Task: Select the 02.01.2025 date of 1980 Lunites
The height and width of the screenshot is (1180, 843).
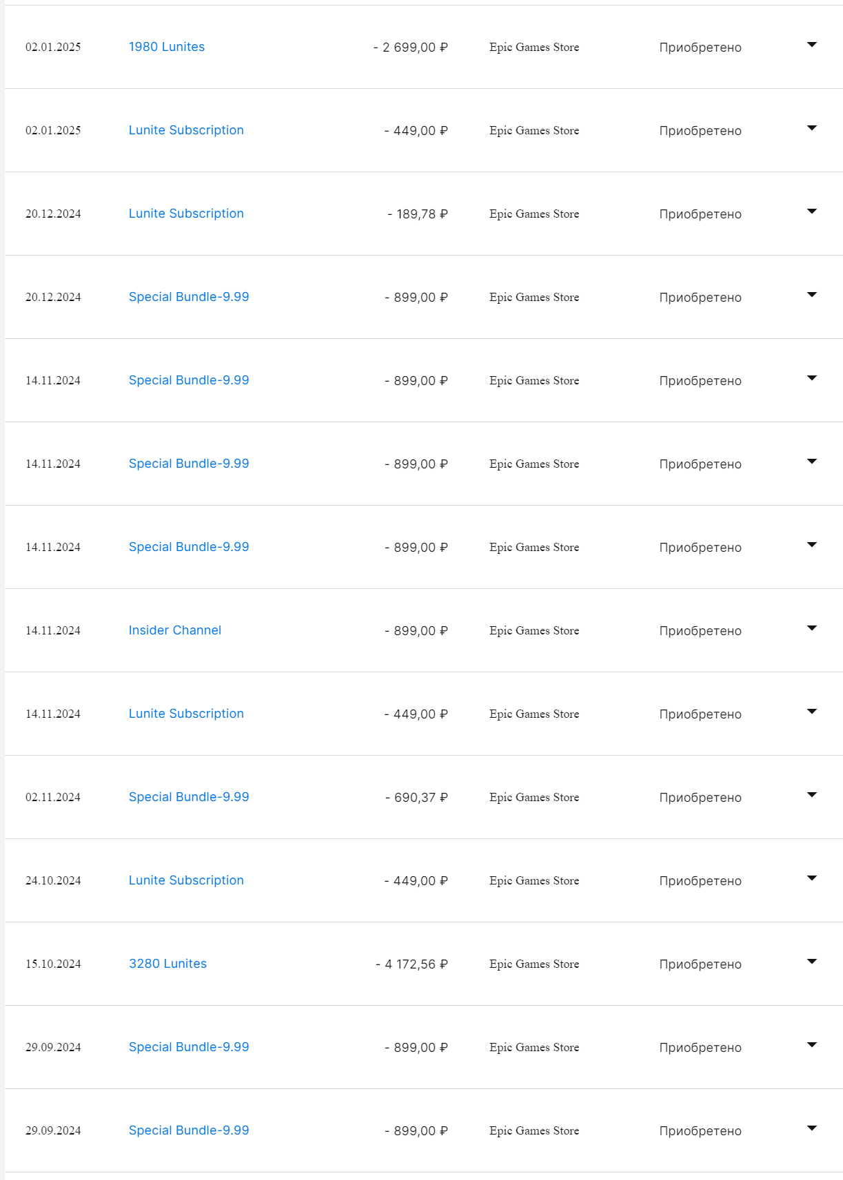Action: (x=53, y=47)
